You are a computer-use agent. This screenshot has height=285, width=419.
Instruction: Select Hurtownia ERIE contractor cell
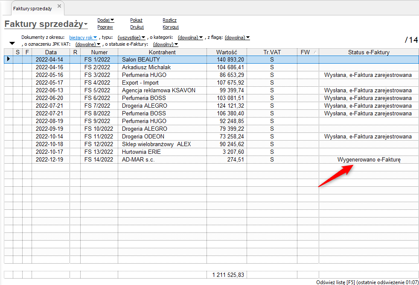(162, 152)
